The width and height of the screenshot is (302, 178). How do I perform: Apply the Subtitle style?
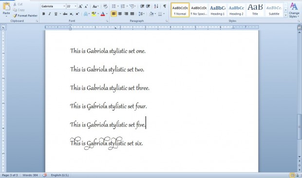tap(274, 10)
